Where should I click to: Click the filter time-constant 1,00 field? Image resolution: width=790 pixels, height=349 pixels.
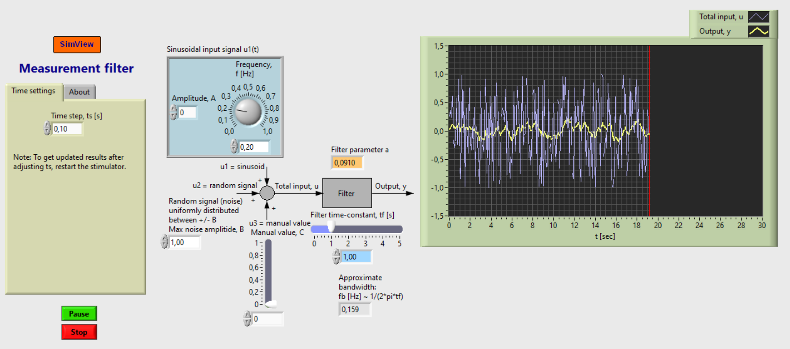click(356, 257)
